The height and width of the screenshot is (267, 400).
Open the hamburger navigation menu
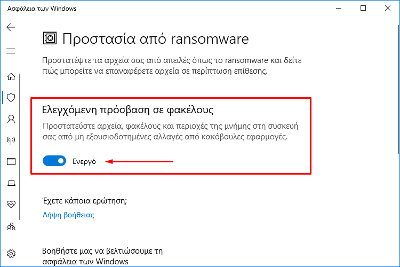pyautogui.click(x=11, y=51)
